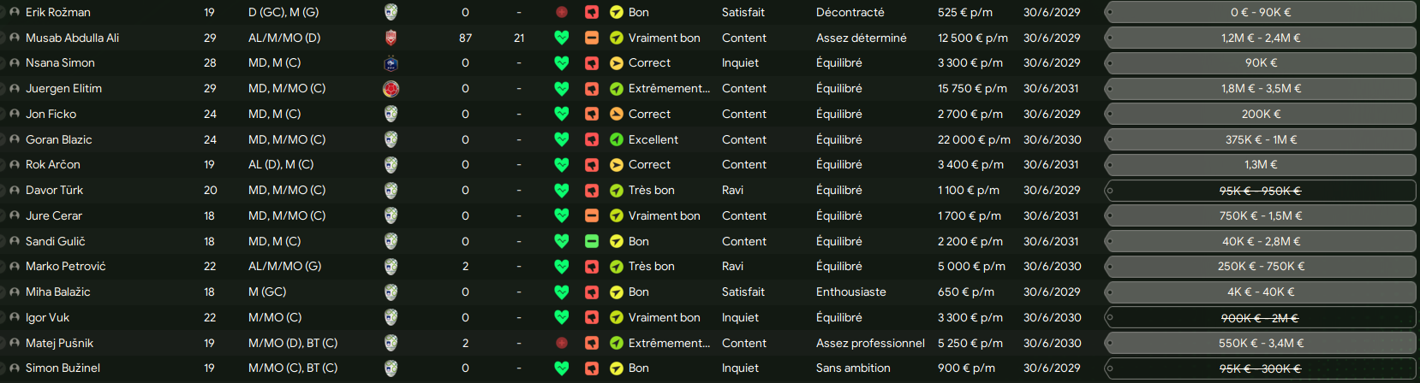Click Jon Ficko's orange morale arrow icon
Screen dimensions: 1420x383
click(x=616, y=114)
